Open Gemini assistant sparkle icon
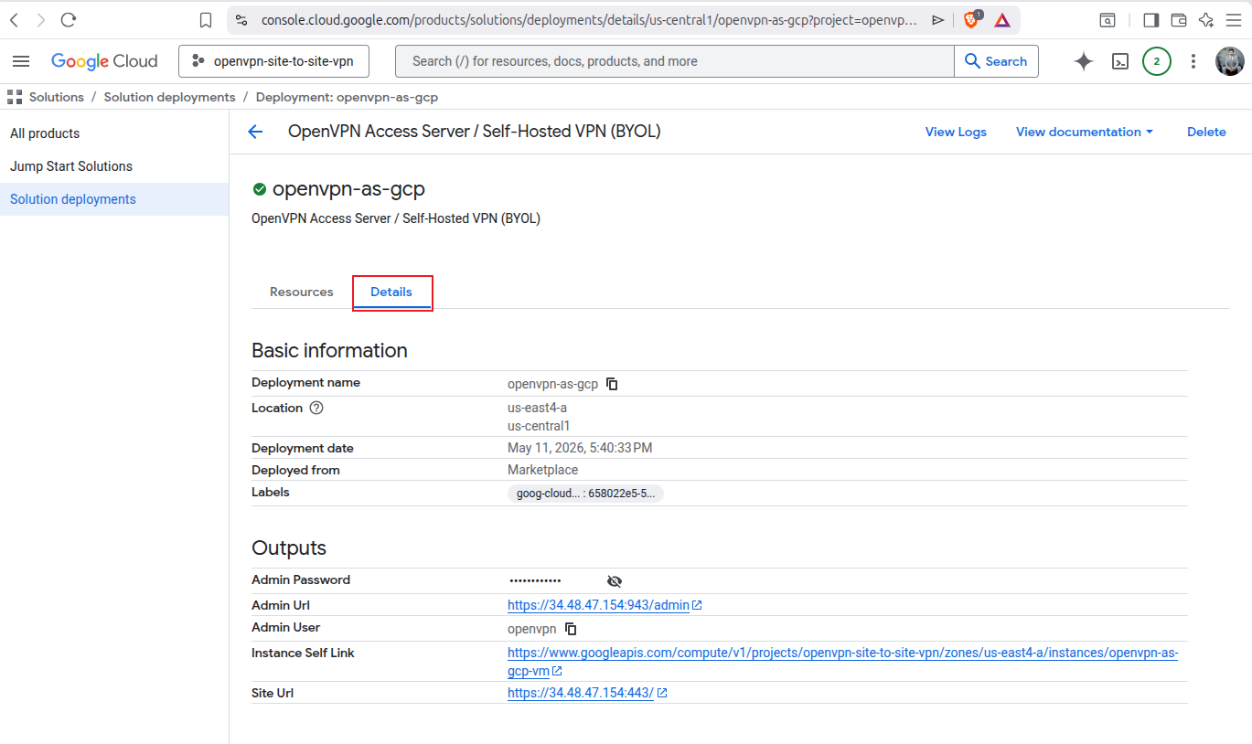Image resolution: width=1252 pixels, height=744 pixels. tap(1084, 61)
